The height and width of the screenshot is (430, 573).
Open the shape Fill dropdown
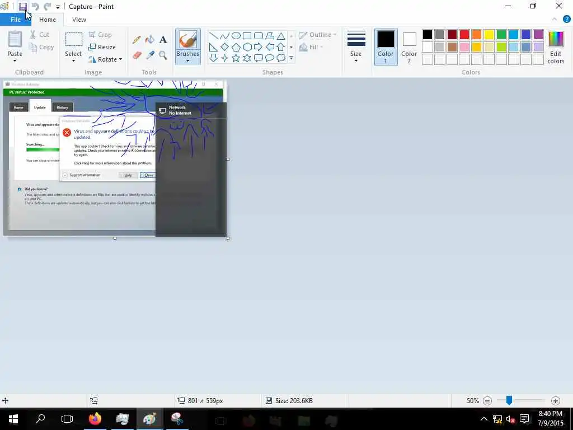point(311,47)
